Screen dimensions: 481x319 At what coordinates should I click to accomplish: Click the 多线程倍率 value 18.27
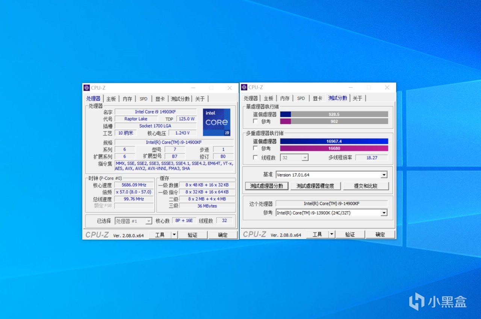coord(372,158)
